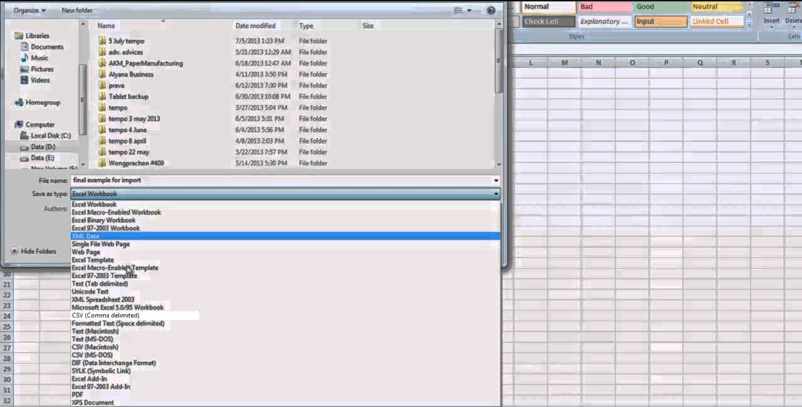This screenshot has width=802, height=407.
Task: Select the 'tempo 4 June' folder icon
Action: click(x=102, y=130)
